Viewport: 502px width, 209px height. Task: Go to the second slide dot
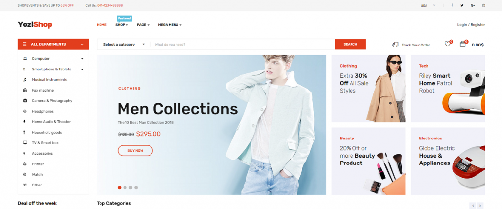click(125, 188)
